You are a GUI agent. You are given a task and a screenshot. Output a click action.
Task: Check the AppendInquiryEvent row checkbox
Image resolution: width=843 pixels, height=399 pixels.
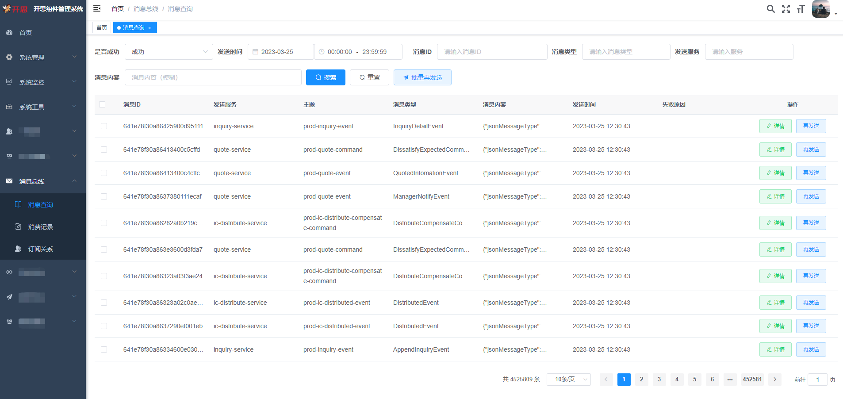pyautogui.click(x=104, y=349)
